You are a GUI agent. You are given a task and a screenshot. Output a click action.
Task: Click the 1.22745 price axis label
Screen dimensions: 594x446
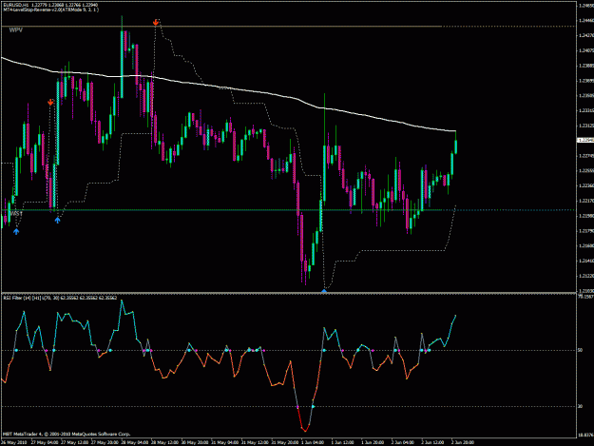(x=585, y=155)
